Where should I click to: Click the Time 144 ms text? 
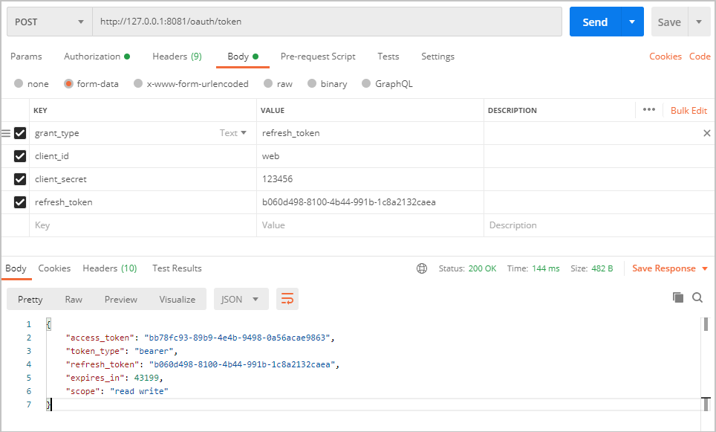pos(533,268)
